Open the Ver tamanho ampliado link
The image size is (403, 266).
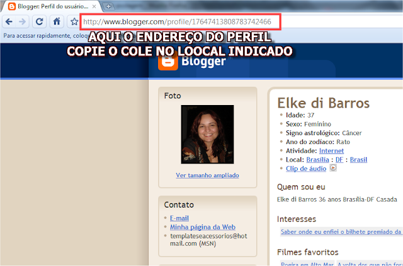pyautogui.click(x=207, y=175)
